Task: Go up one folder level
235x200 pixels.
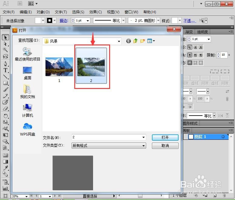Action: click(x=135, y=41)
